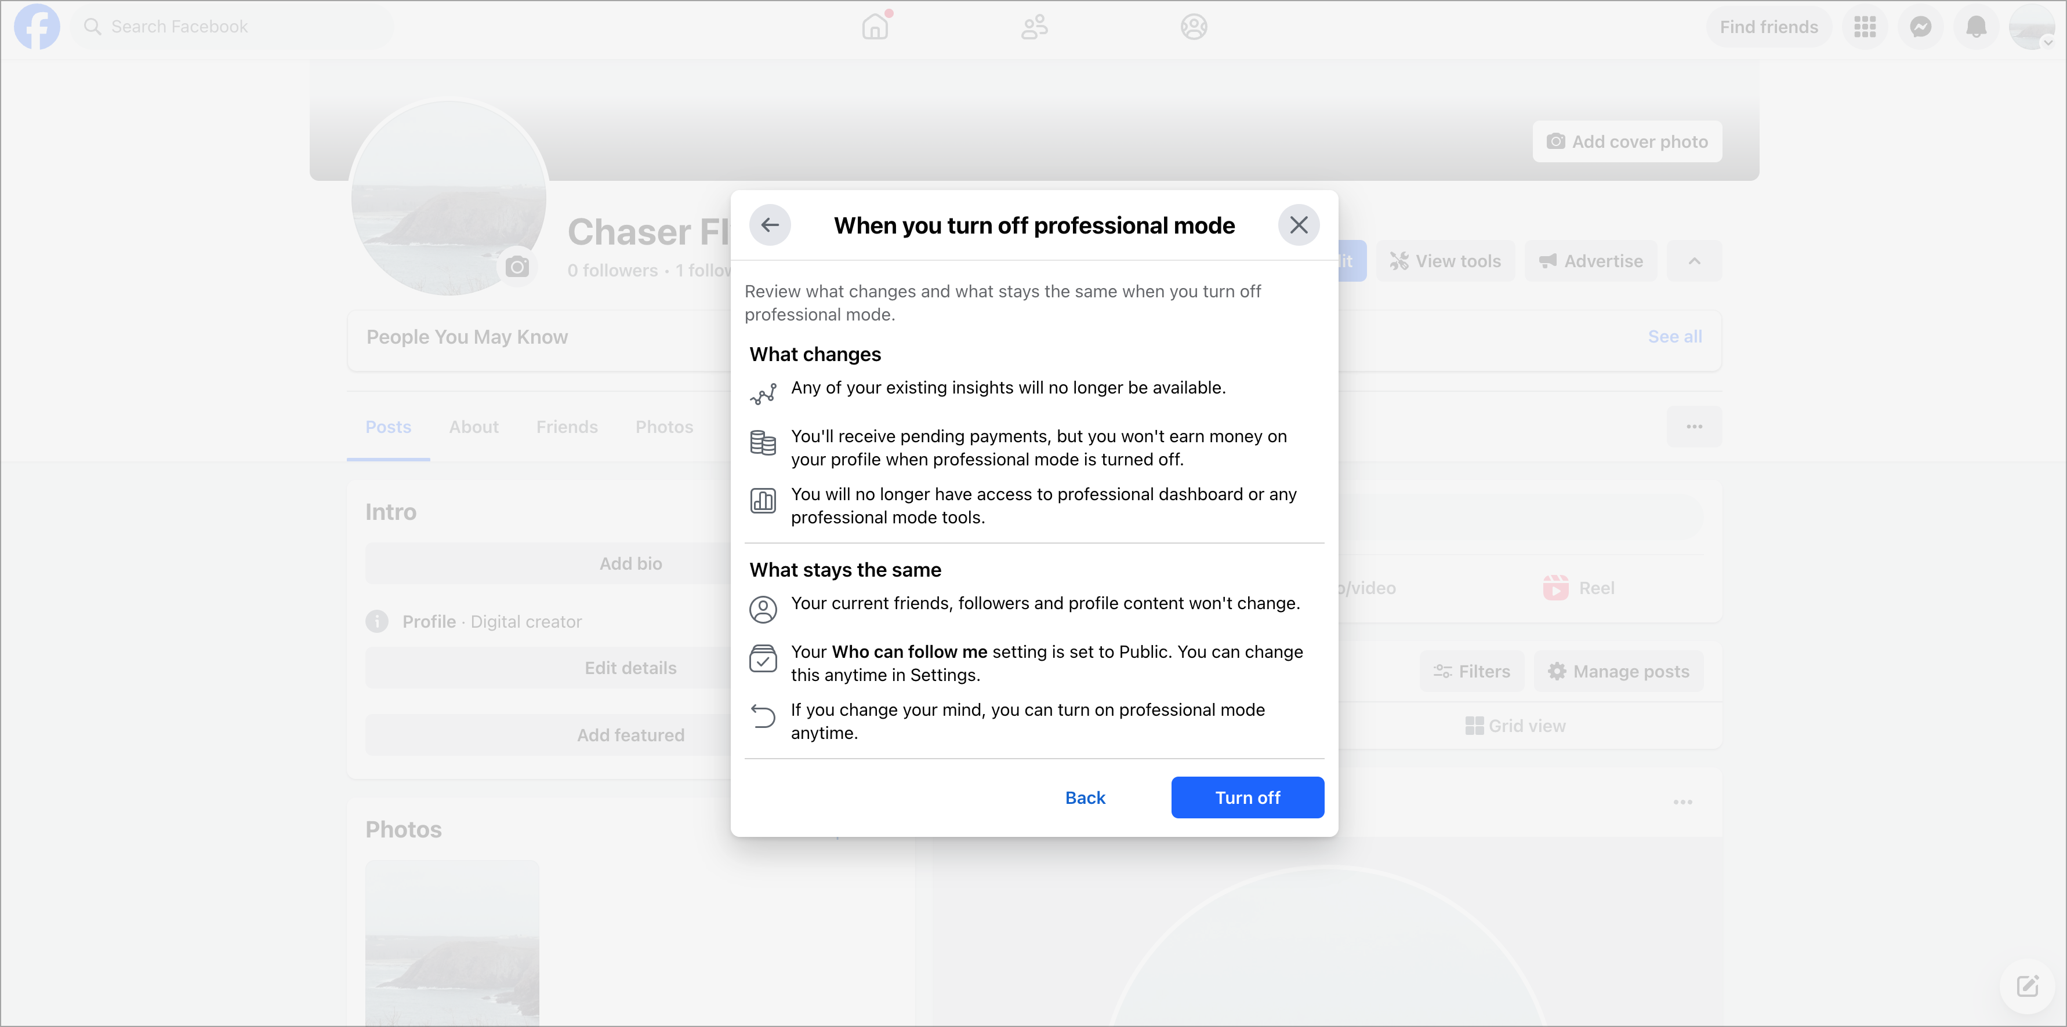The image size is (2067, 1027).
Task: Open the Messenger icon
Action: tap(1920, 27)
